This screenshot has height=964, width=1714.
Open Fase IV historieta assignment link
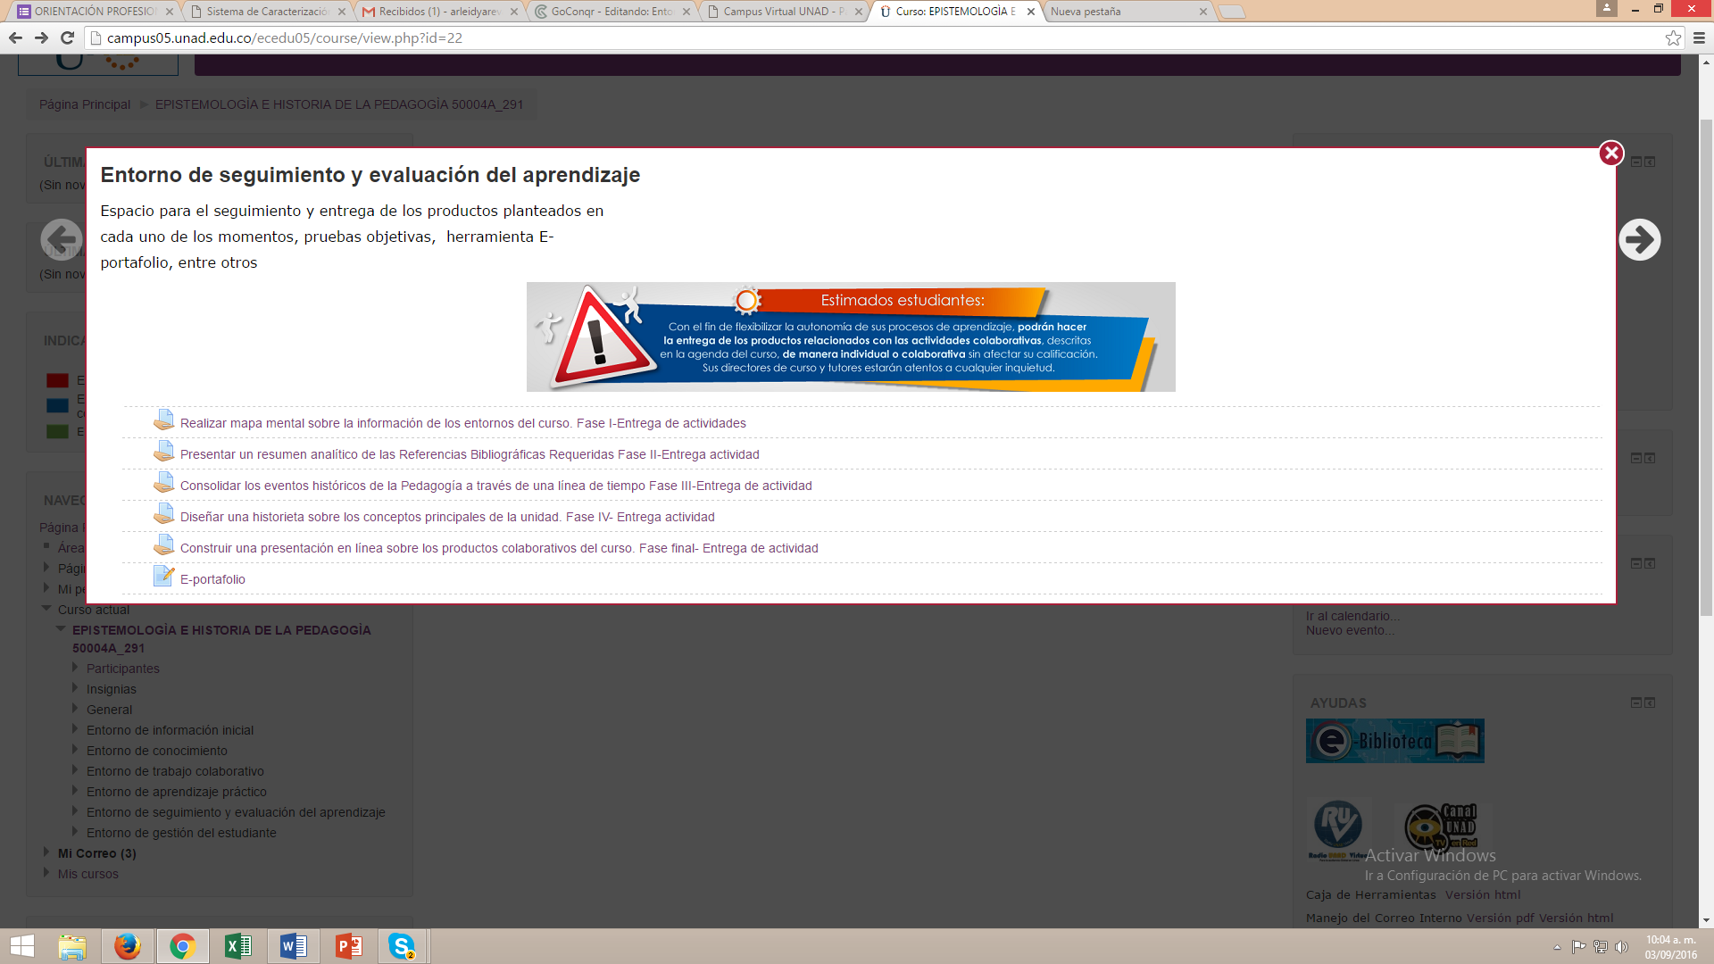coord(447,517)
